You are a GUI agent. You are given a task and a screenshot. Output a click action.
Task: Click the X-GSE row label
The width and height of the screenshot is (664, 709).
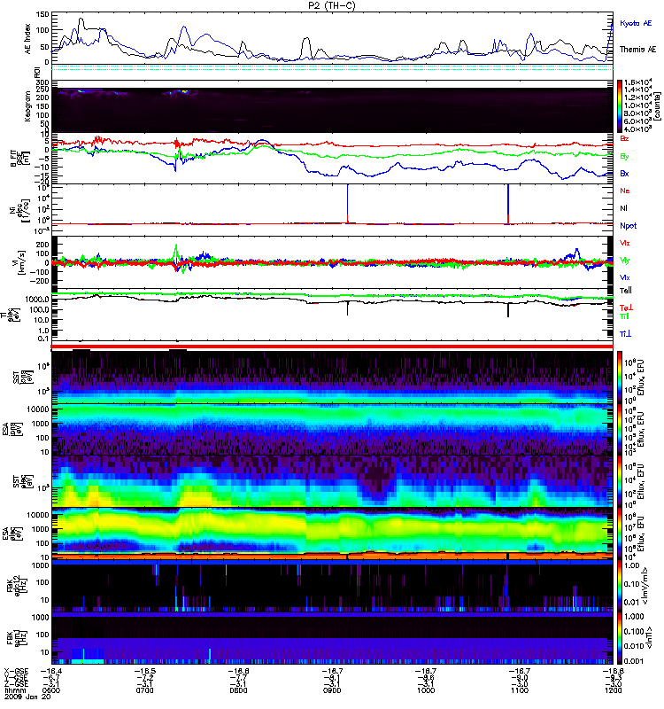[16, 671]
